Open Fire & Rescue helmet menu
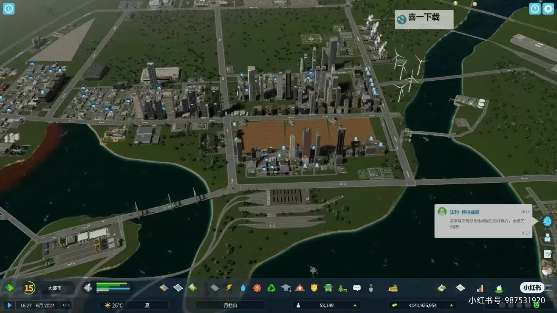This screenshot has width=557, height=313. point(300,288)
